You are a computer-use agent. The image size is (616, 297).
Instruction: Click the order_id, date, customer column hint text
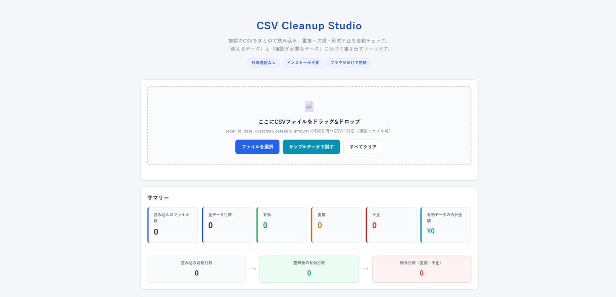point(309,131)
